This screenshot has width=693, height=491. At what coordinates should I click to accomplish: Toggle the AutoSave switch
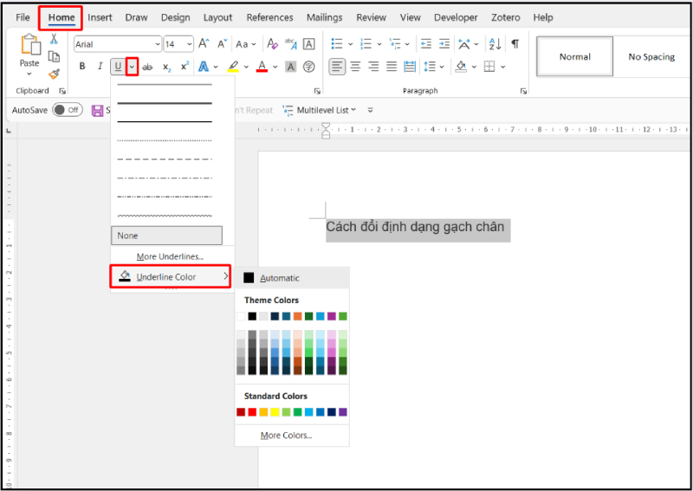tap(67, 110)
